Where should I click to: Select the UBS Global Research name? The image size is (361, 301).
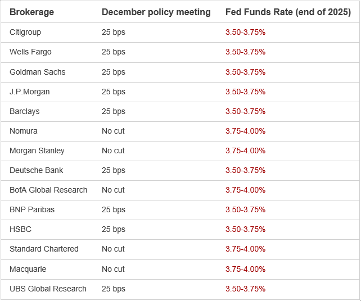(48, 289)
